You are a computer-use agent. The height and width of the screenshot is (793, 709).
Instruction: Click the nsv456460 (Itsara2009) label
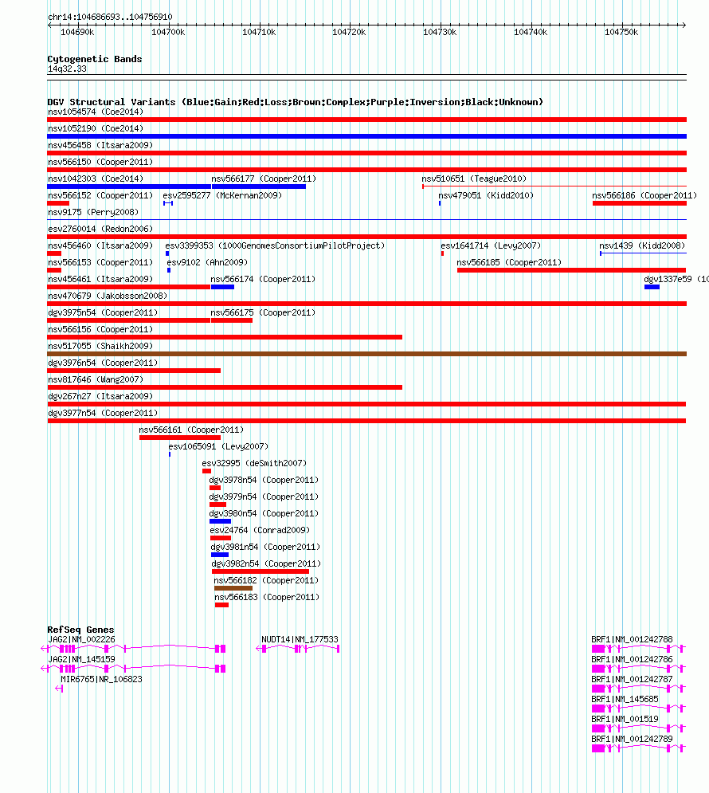click(x=100, y=245)
